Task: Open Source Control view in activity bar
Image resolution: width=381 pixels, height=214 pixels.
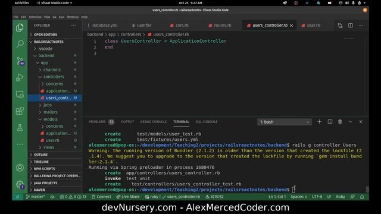Action: pyautogui.click(x=20, y=61)
